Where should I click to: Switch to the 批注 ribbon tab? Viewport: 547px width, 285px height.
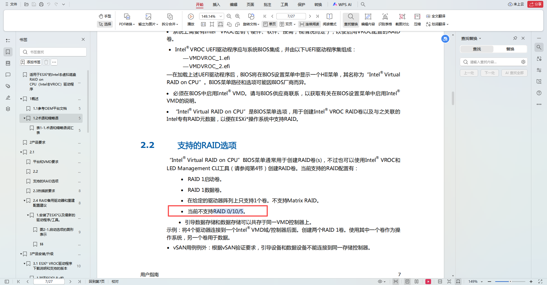click(268, 5)
